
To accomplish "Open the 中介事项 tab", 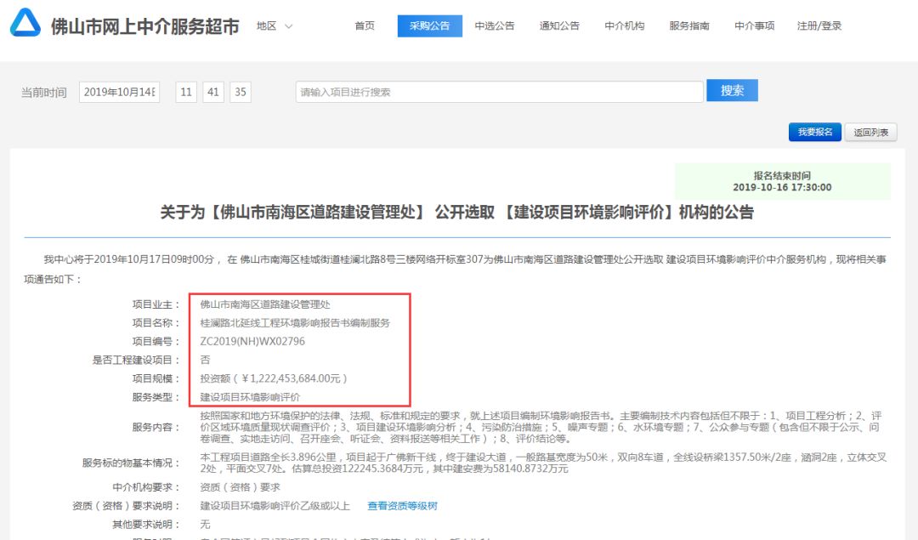I will [755, 26].
